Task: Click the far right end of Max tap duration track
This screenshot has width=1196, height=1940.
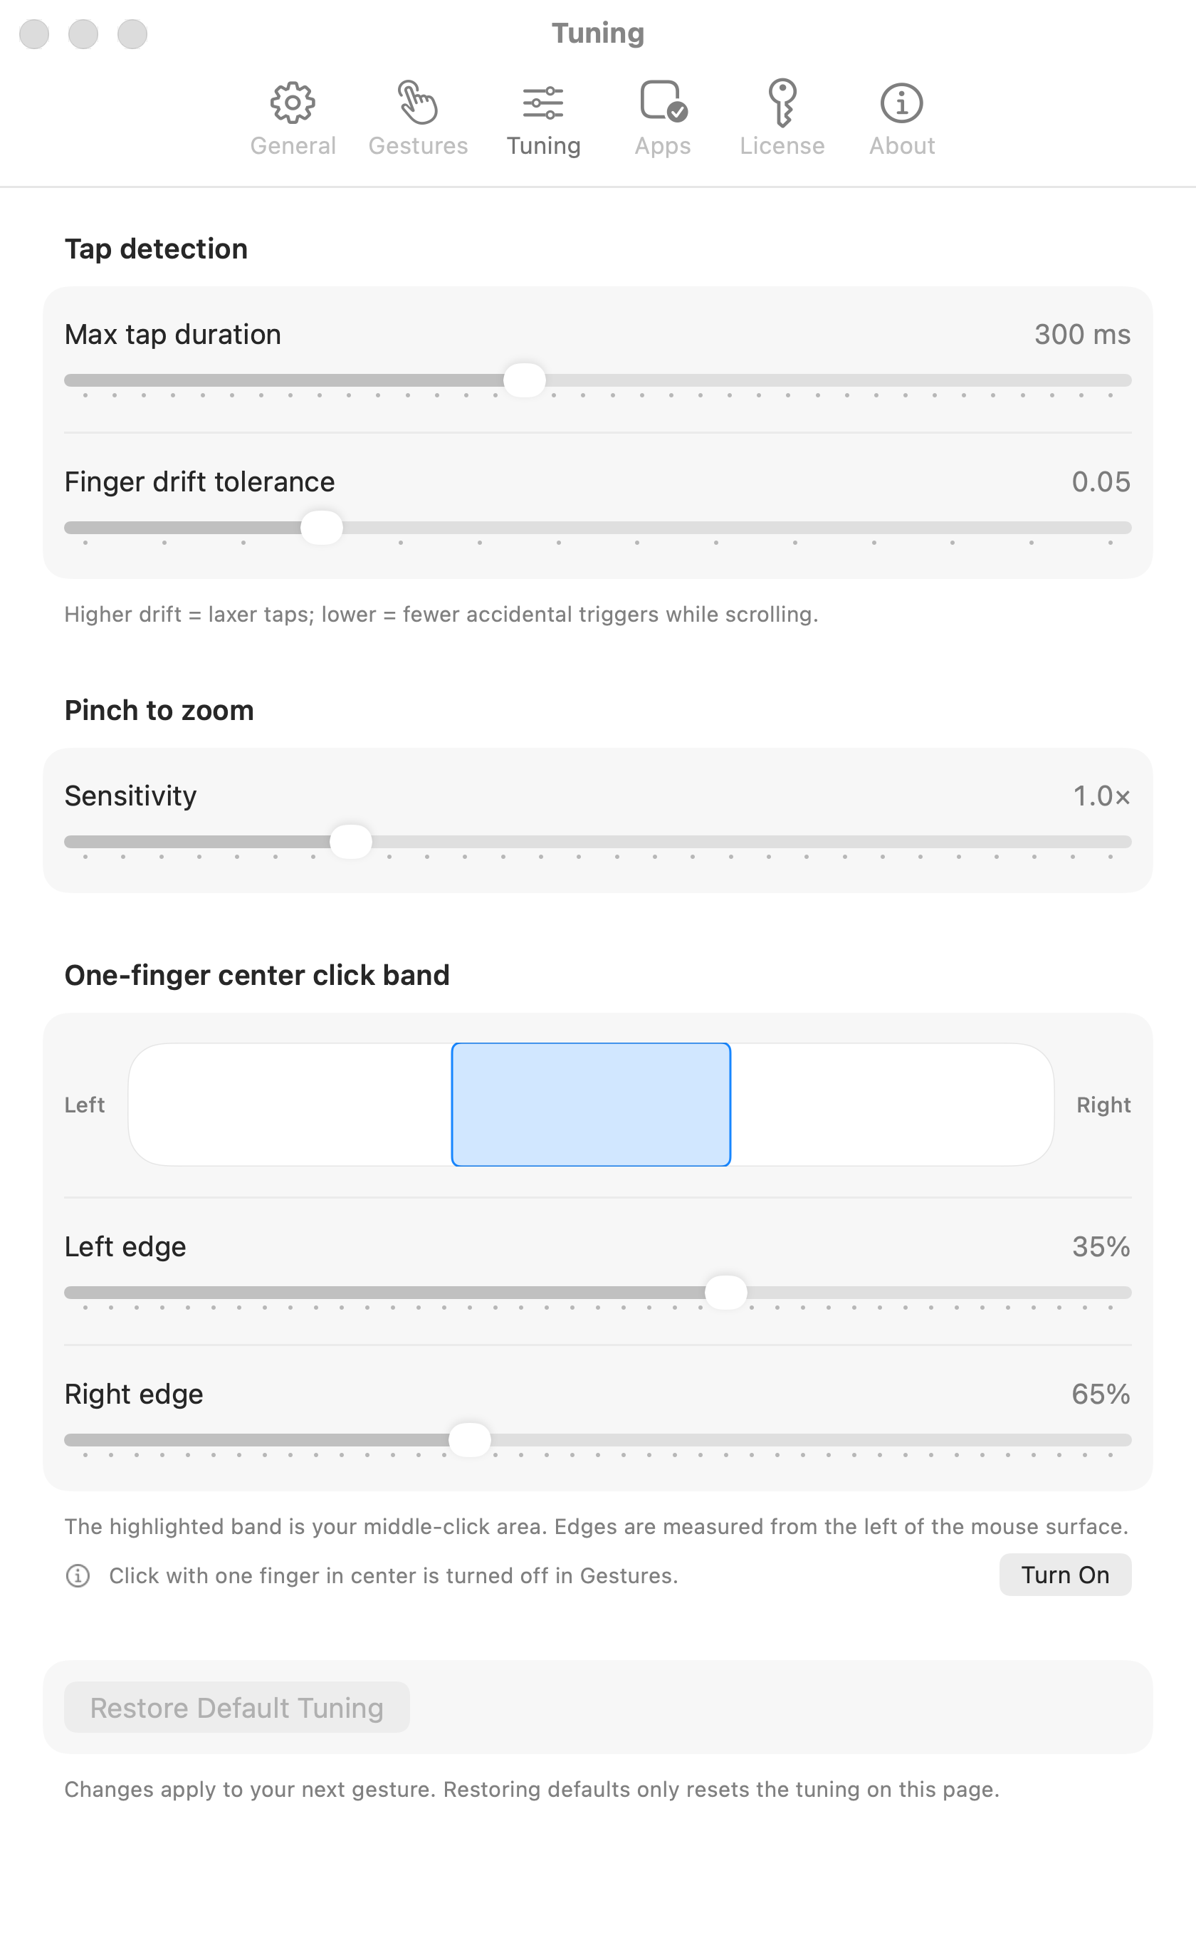Action: (x=1126, y=380)
